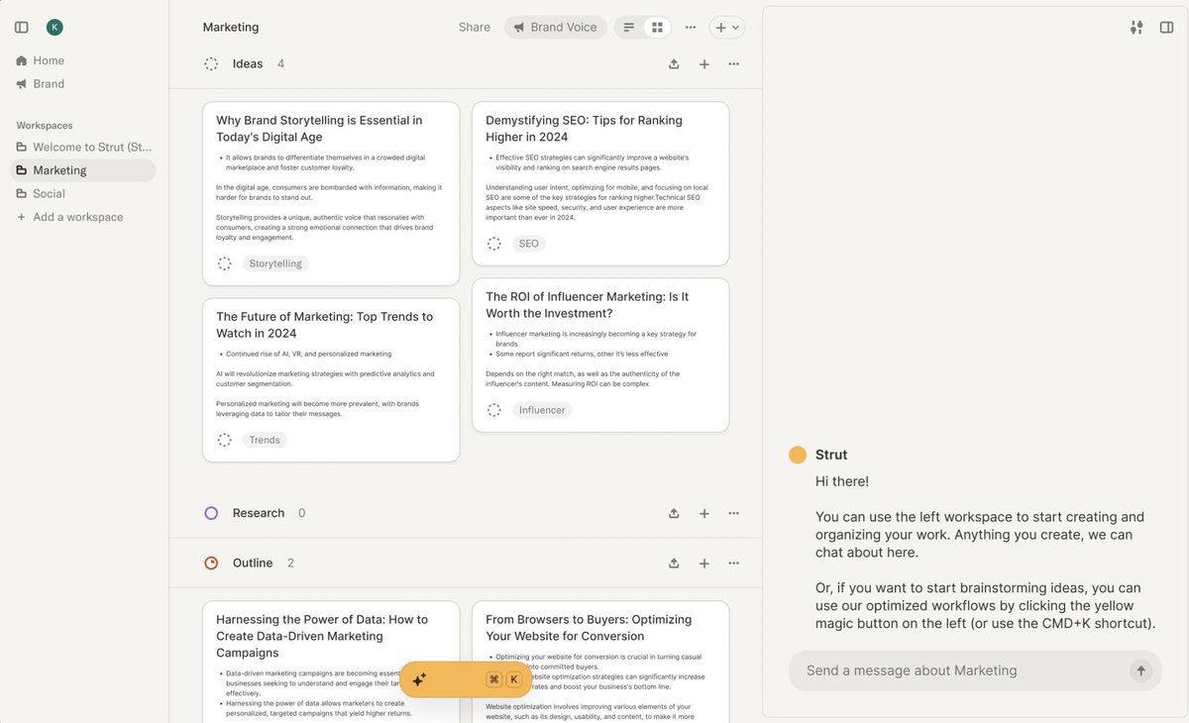Click the yellow magic sparkle button
1189x723 pixels.
[x=466, y=679]
